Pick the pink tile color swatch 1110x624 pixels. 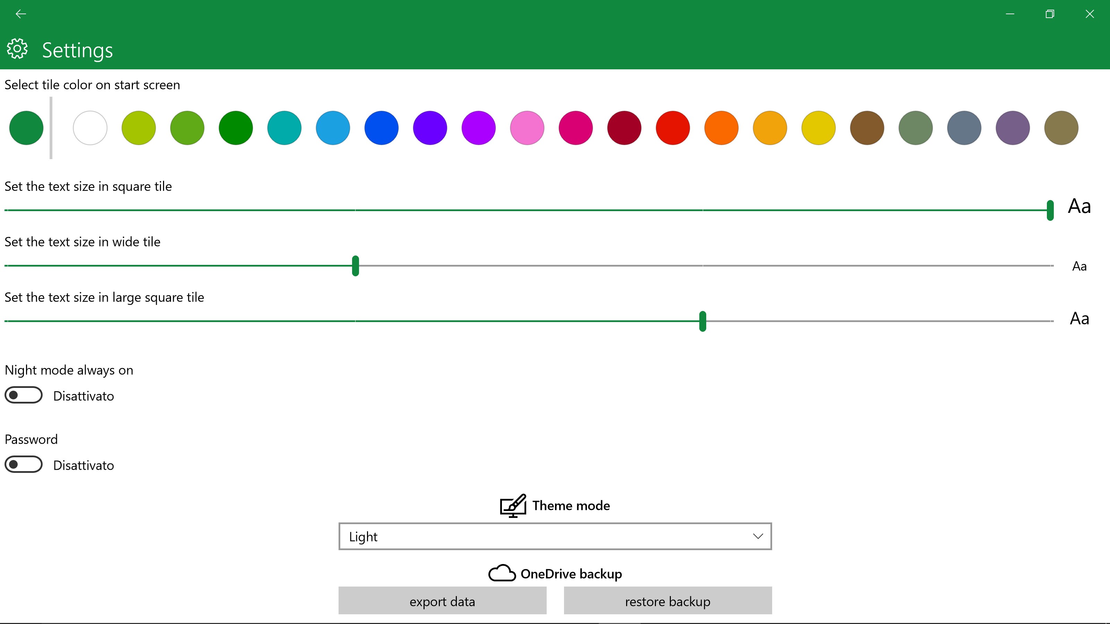pos(527,128)
